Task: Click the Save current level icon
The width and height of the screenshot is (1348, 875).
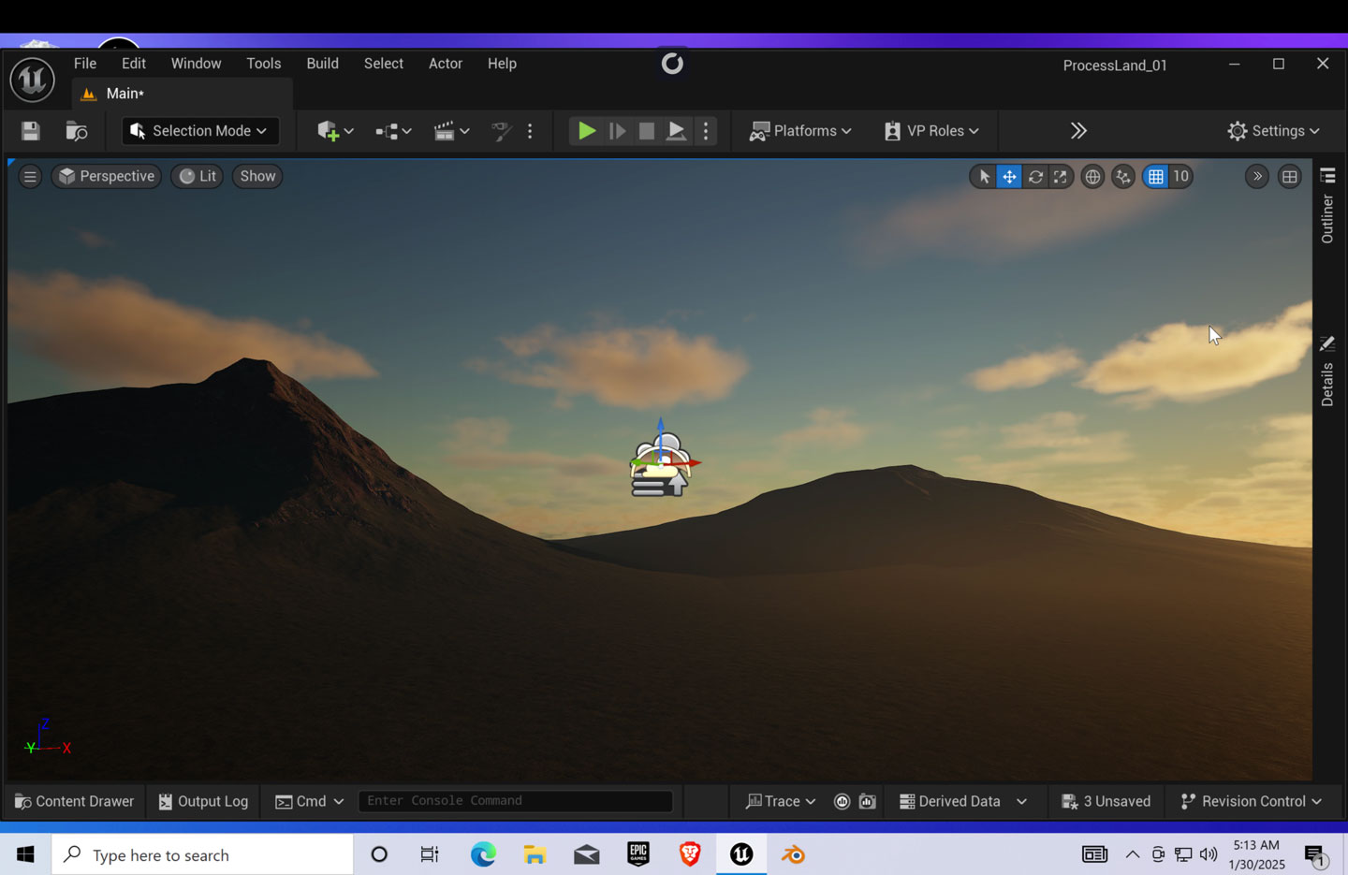Action: (x=31, y=131)
